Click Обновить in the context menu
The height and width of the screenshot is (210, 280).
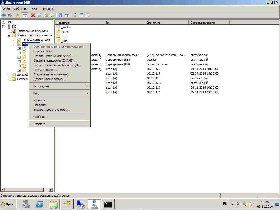[59, 105]
